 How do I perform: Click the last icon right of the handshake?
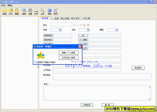point(88,25)
